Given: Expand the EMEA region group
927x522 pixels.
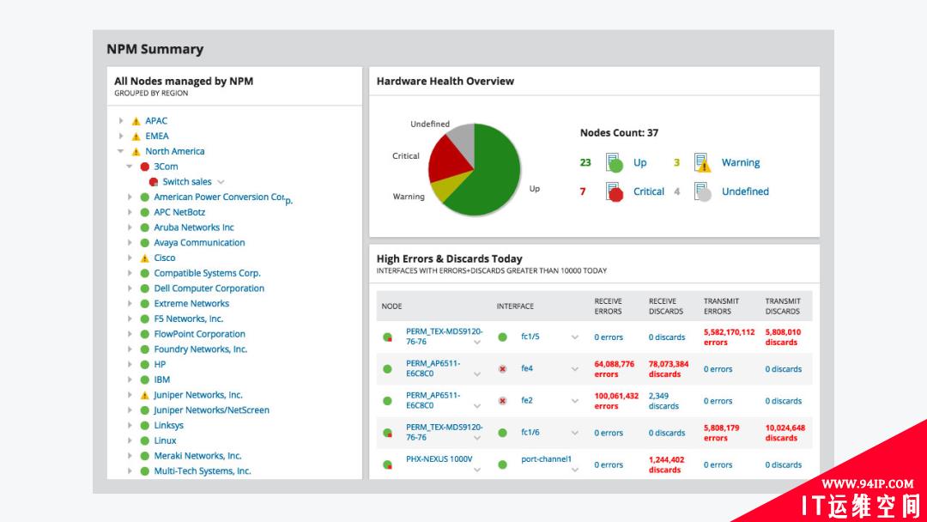Looking at the screenshot, I should [x=121, y=136].
